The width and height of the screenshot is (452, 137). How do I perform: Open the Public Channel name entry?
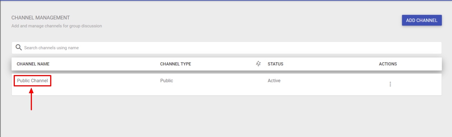click(32, 81)
